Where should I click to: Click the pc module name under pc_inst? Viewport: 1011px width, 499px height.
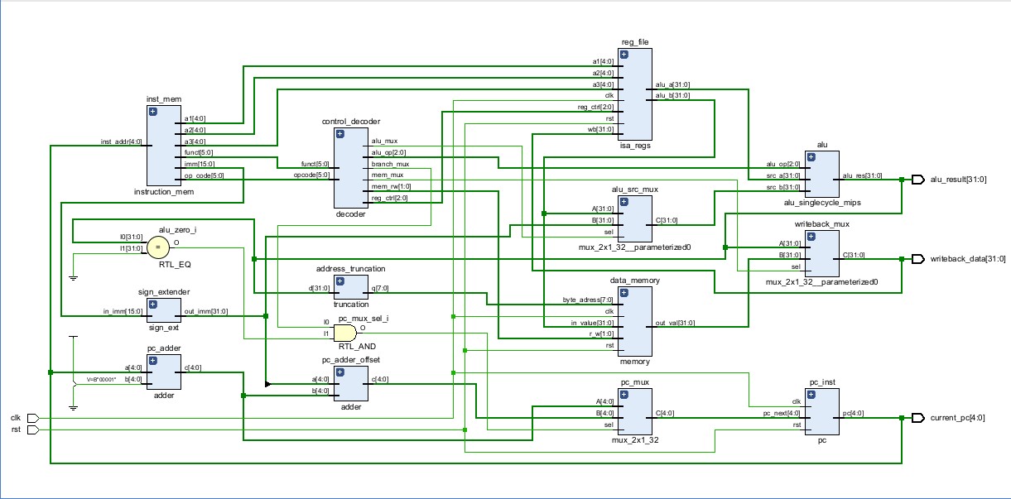coord(821,441)
